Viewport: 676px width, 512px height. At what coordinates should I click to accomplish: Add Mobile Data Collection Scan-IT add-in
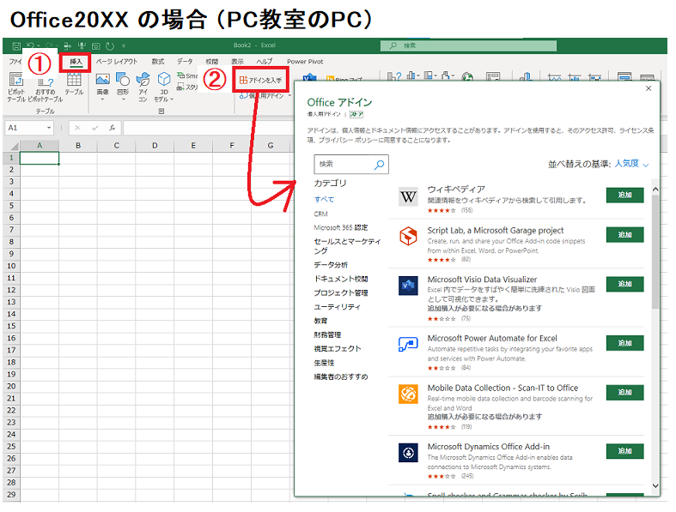pos(624,392)
